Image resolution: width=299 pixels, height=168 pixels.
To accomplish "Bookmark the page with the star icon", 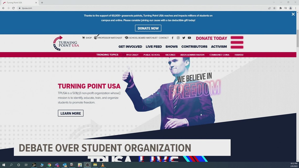I will point(274,8).
